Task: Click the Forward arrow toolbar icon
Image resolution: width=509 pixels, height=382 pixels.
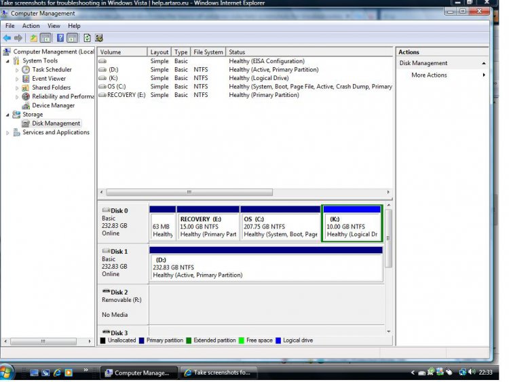Action: (18, 38)
